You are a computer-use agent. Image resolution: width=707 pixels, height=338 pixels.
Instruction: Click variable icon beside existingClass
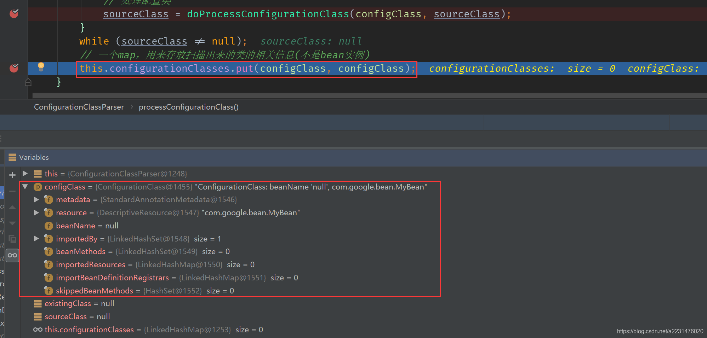click(38, 303)
